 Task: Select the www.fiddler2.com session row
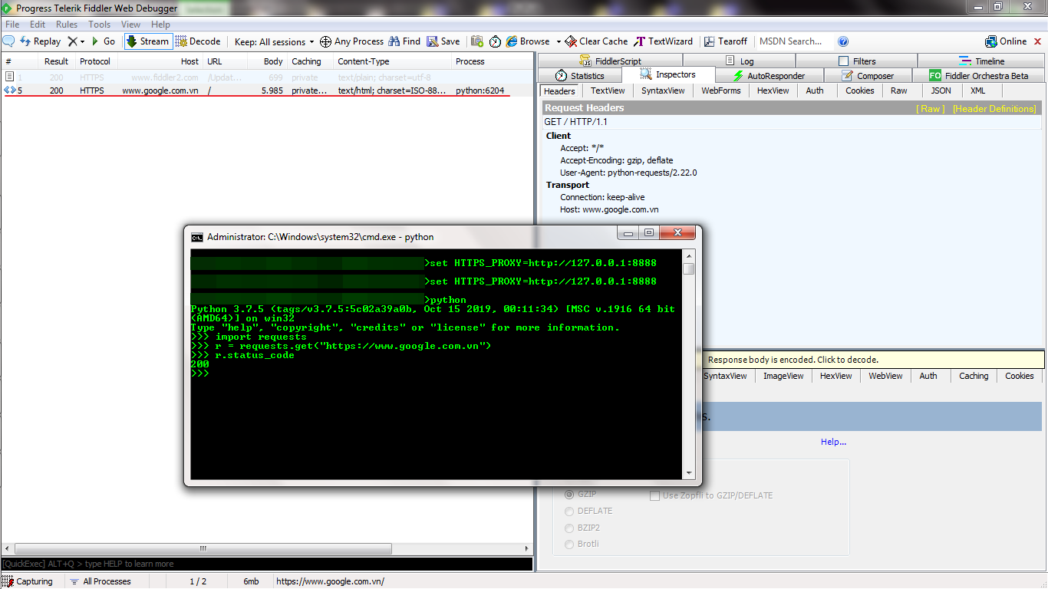(x=267, y=77)
